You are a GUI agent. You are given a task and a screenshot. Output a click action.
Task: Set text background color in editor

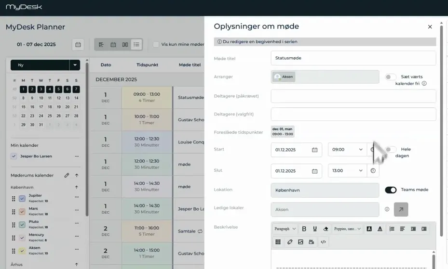tap(369, 229)
